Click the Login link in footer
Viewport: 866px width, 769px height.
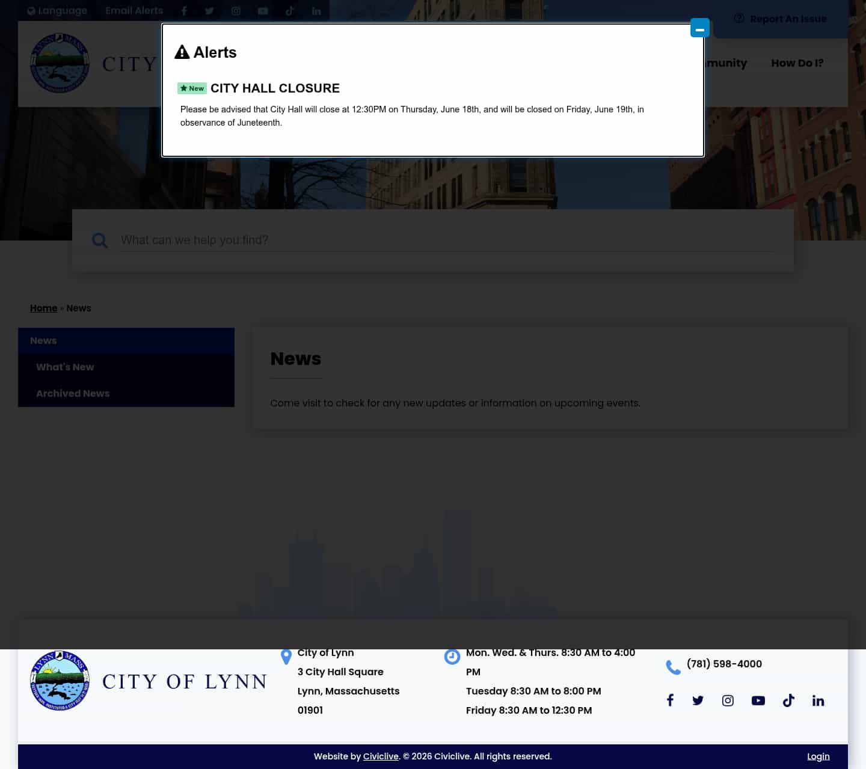pyautogui.click(x=818, y=756)
